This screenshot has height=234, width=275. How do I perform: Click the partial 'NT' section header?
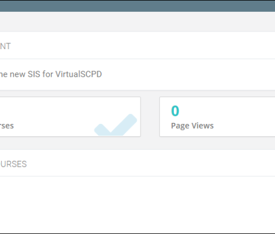[x=5, y=46]
